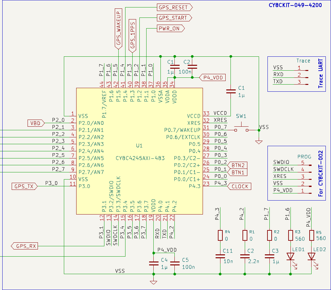The image size is (331, 290).
Task: Select the vertical 'Trace UART' caption
Action: [320, 73]
